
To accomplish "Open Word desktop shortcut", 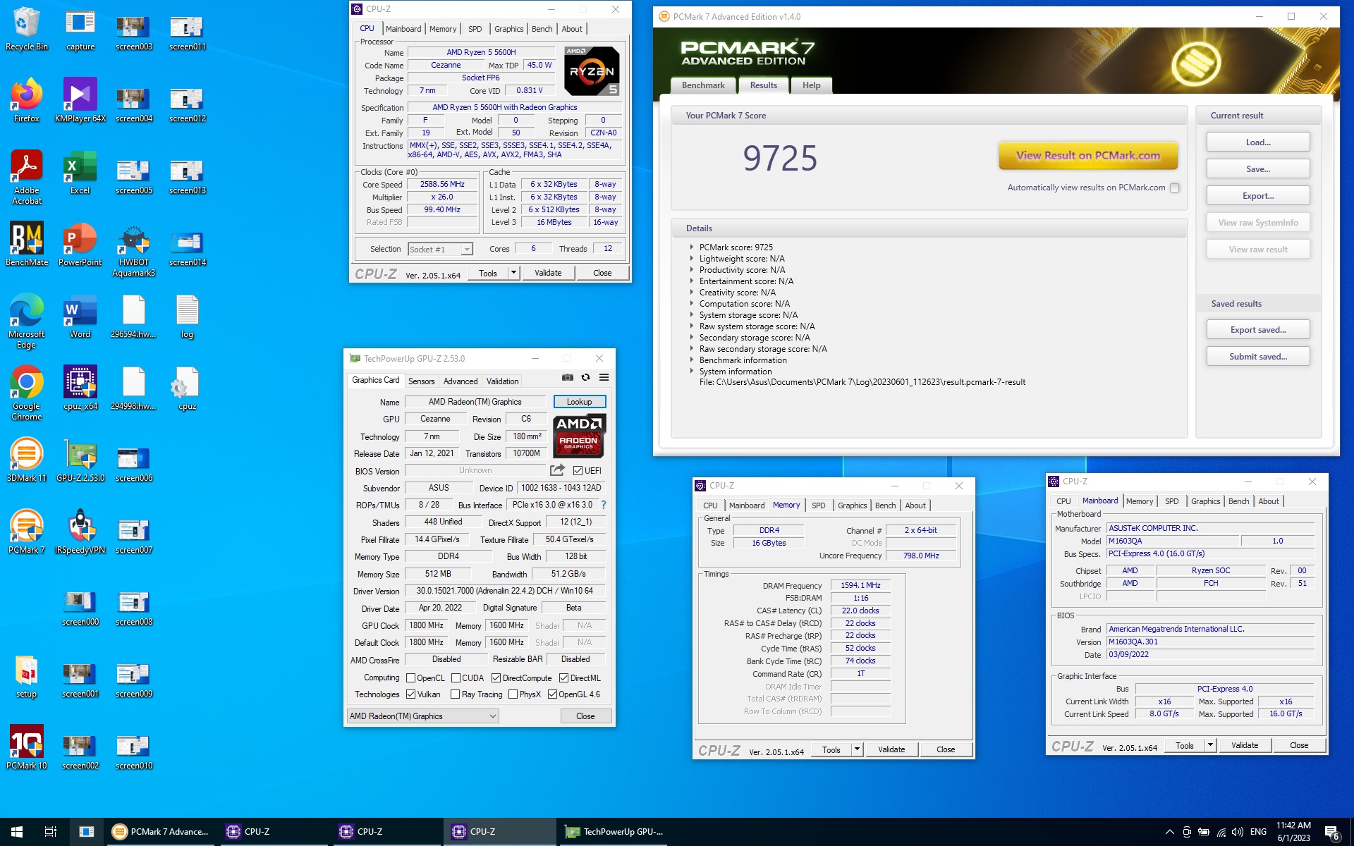I will (80, 317).
